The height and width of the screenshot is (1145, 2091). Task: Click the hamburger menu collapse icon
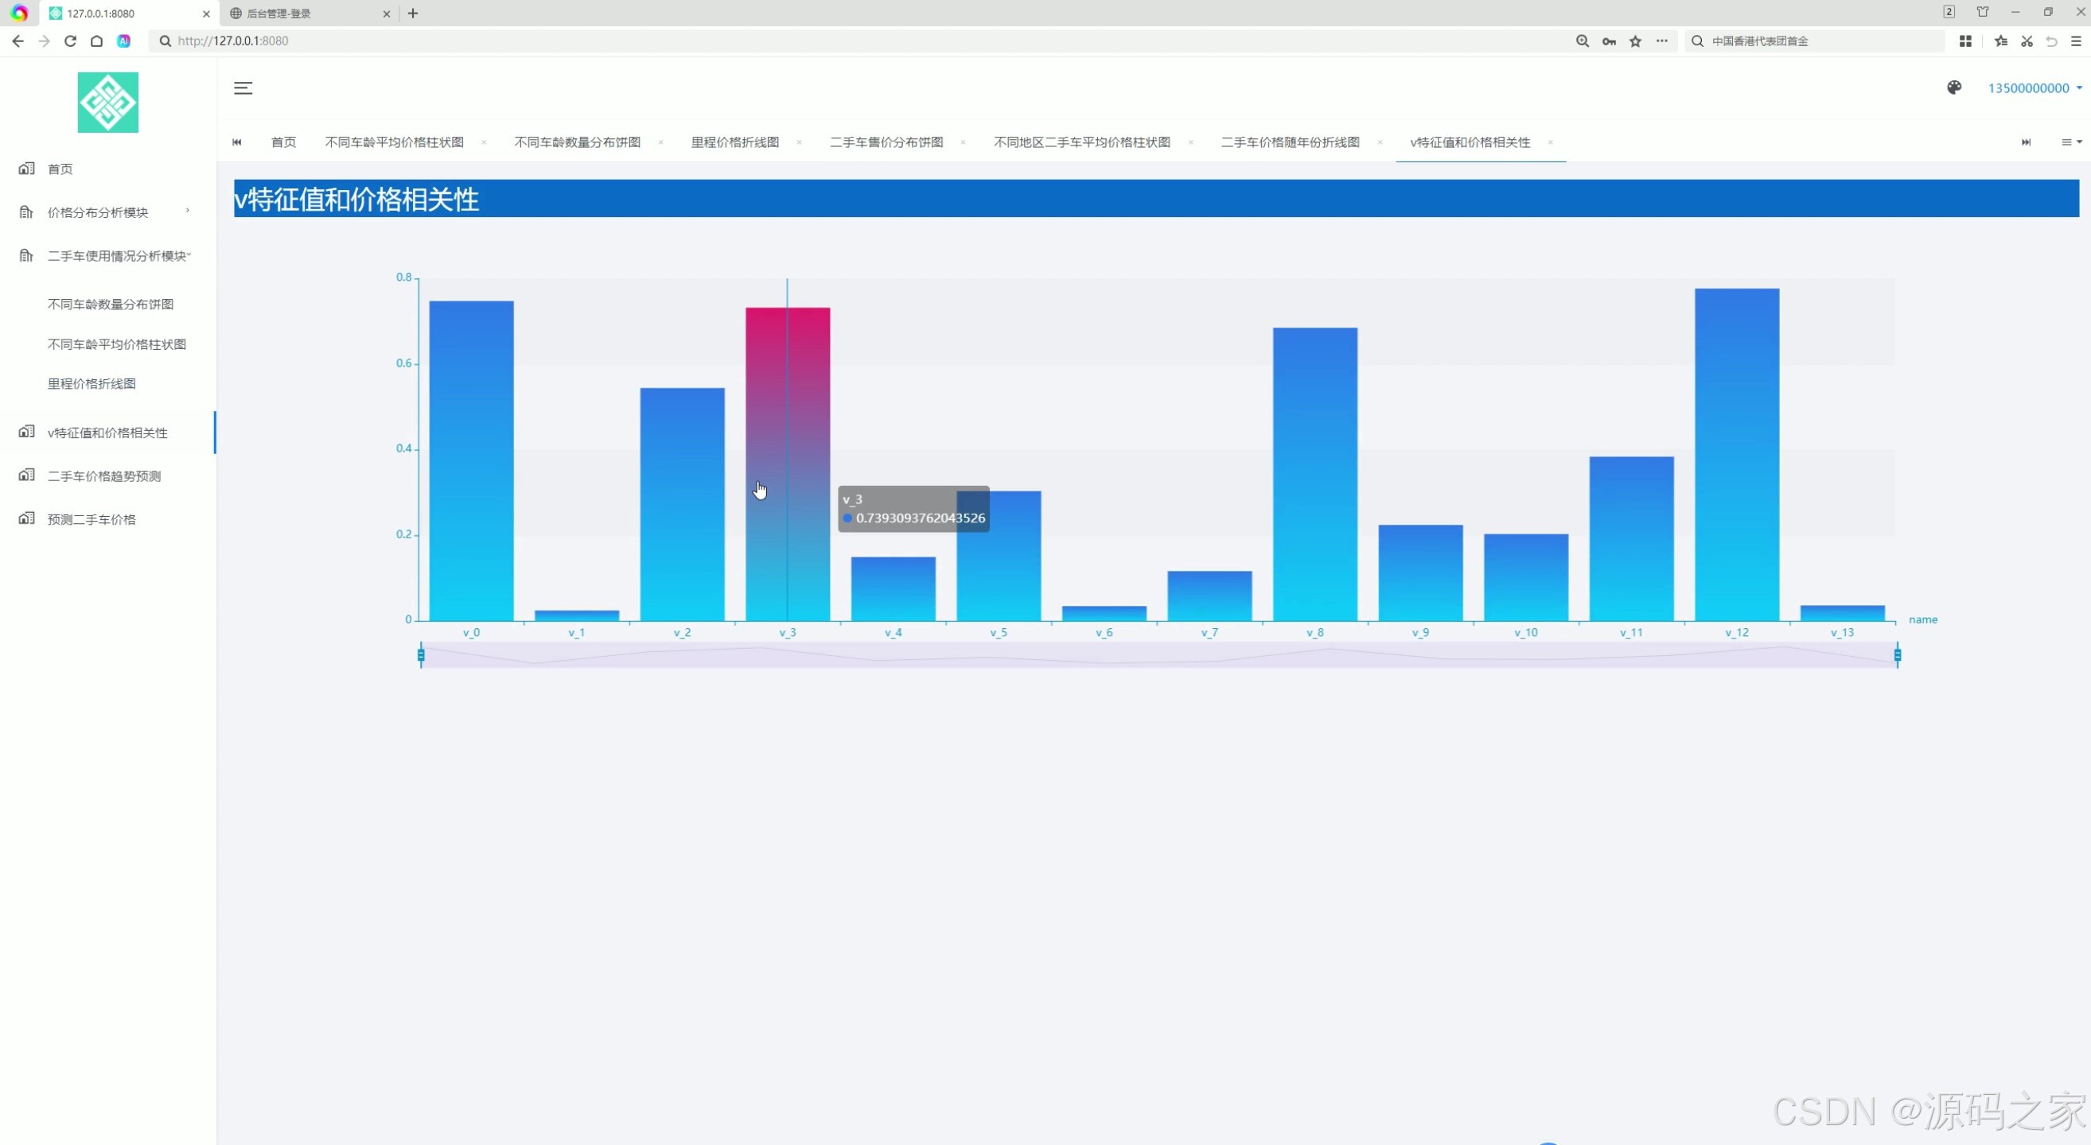coord(243,88)
